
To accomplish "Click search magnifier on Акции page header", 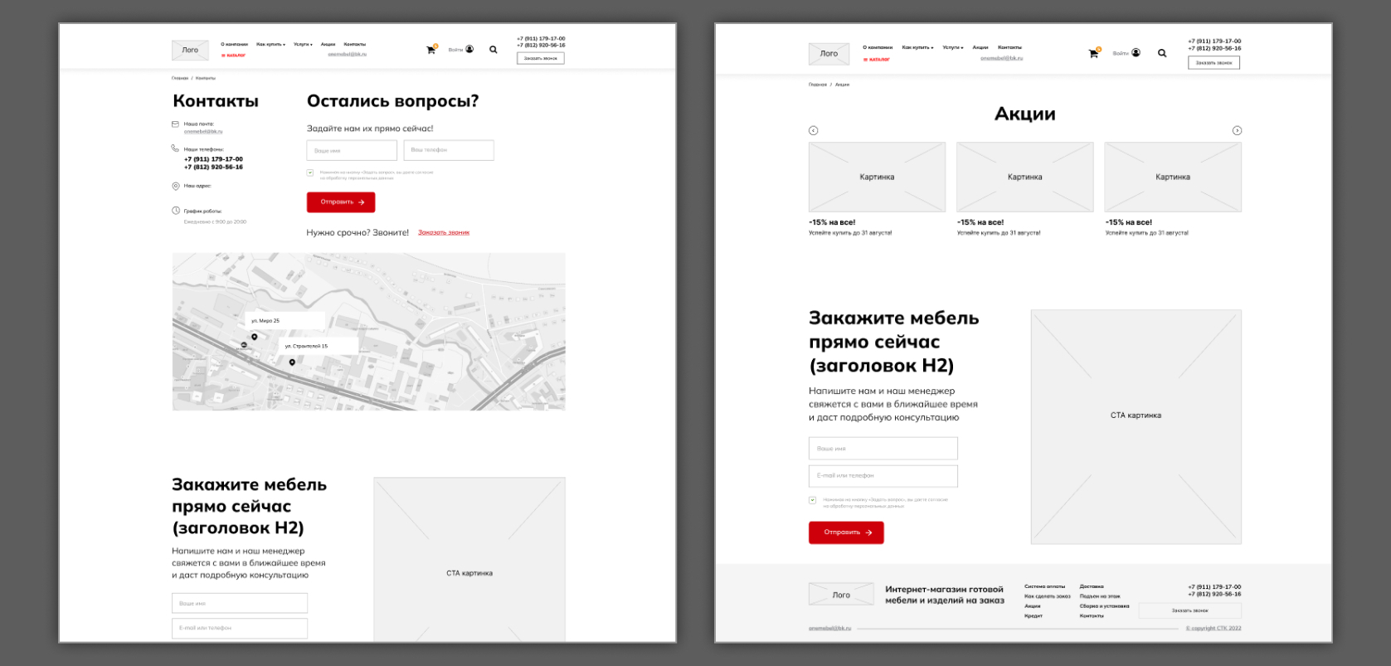I will coord(1162,53).
